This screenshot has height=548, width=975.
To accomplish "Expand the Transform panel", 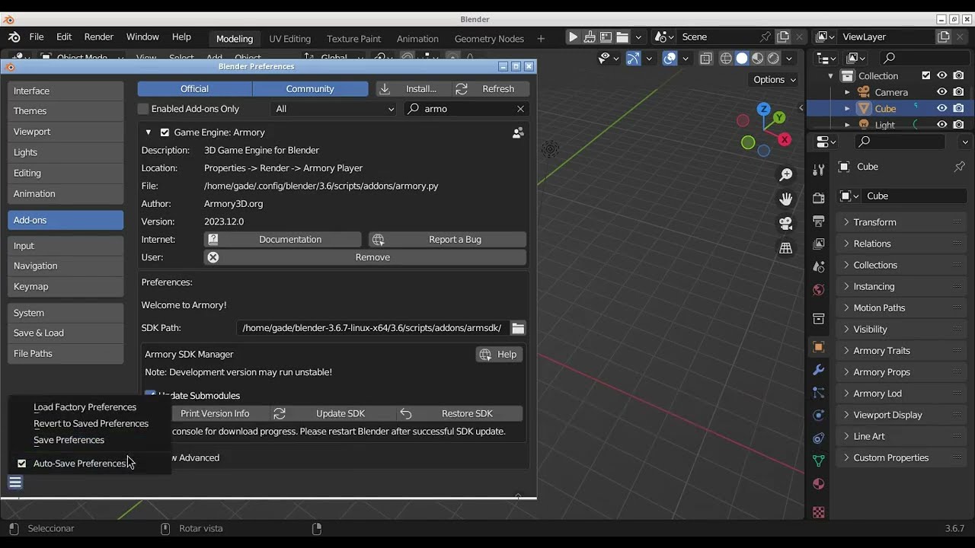I will pos(902,222).
